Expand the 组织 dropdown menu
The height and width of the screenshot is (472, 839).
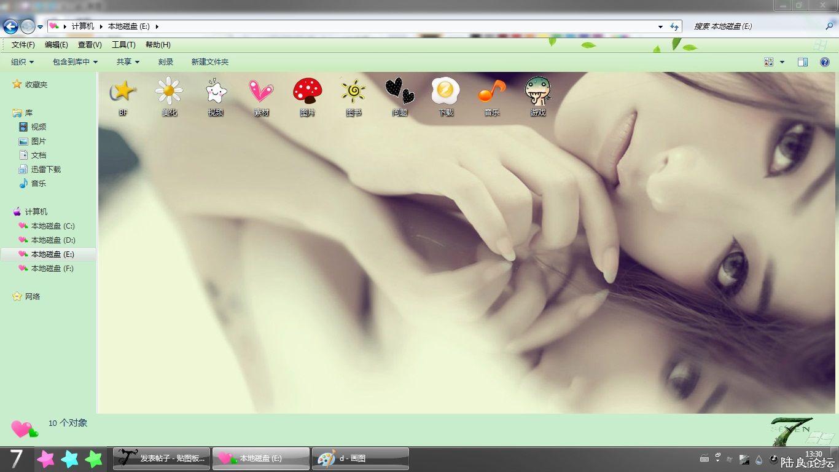[23, 62]
